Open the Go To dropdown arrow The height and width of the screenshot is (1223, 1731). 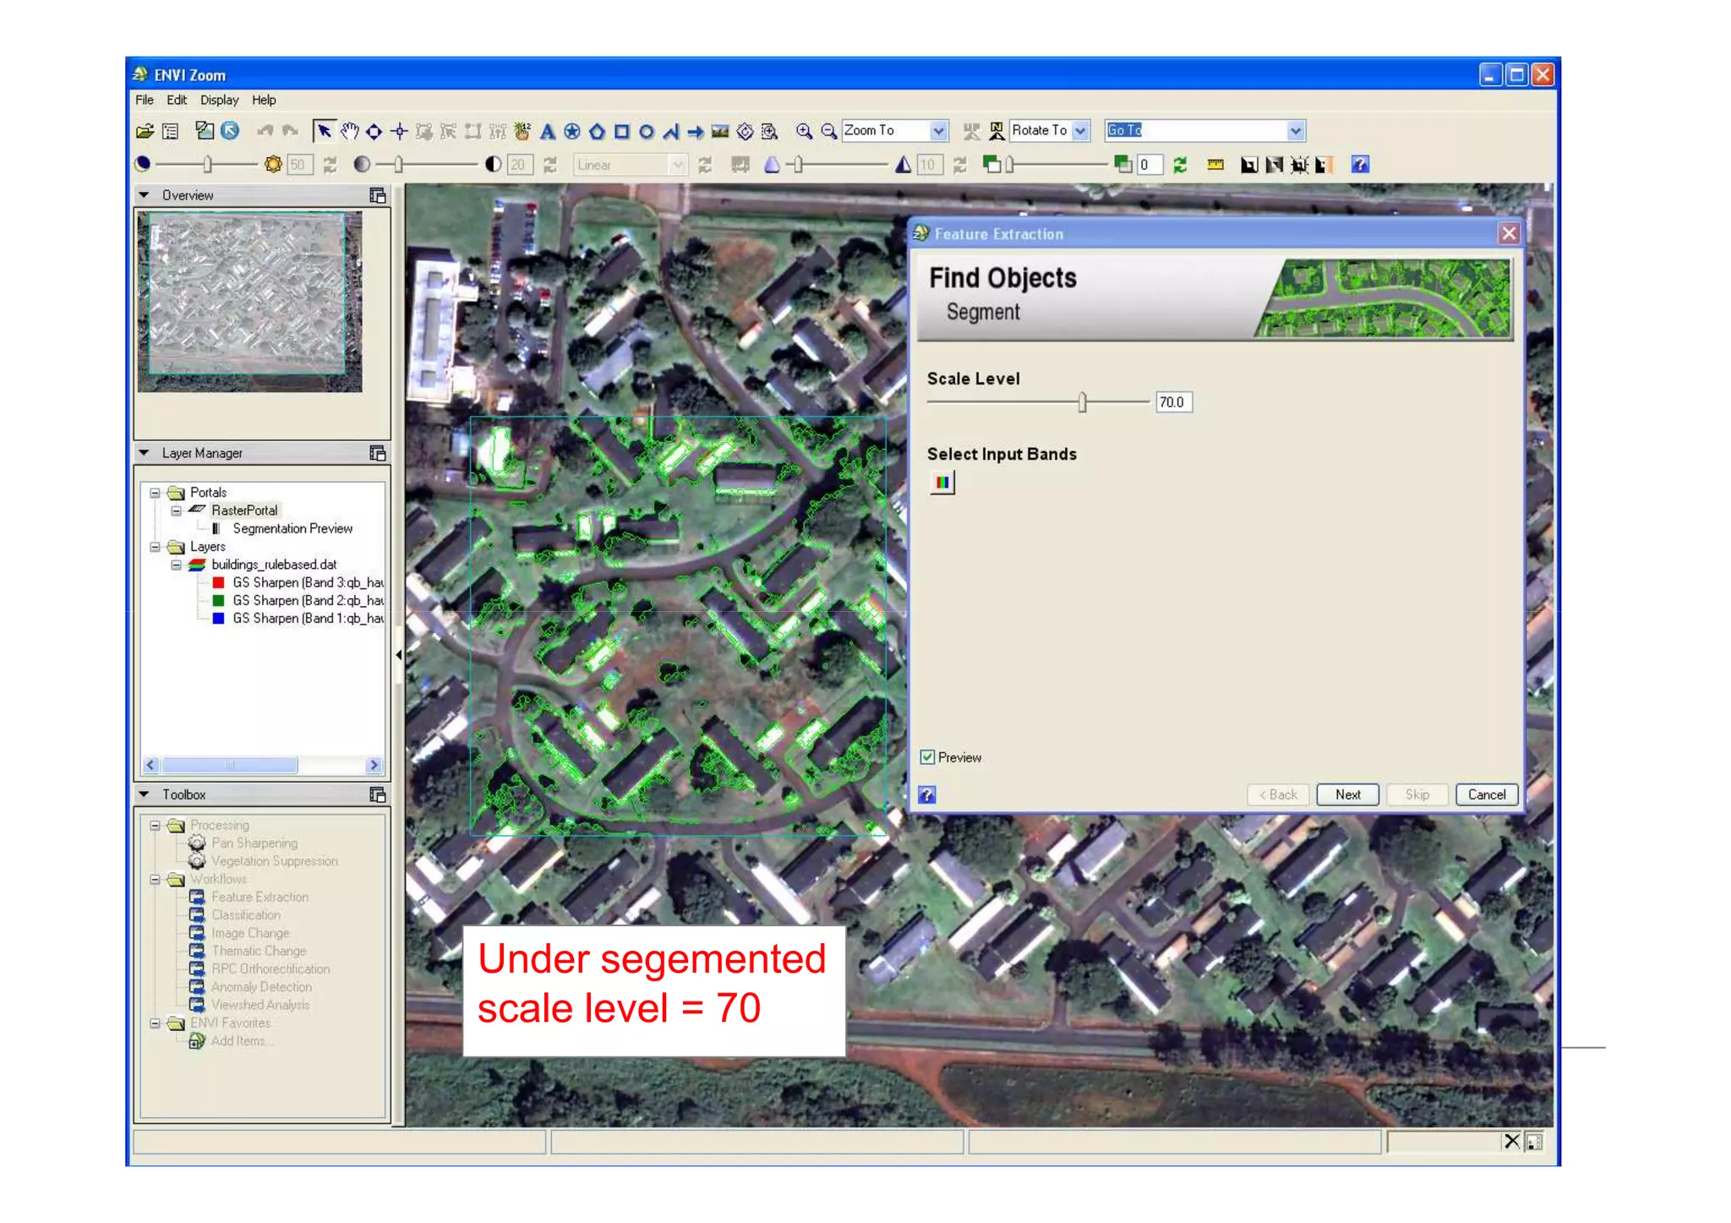[1296, 131]
